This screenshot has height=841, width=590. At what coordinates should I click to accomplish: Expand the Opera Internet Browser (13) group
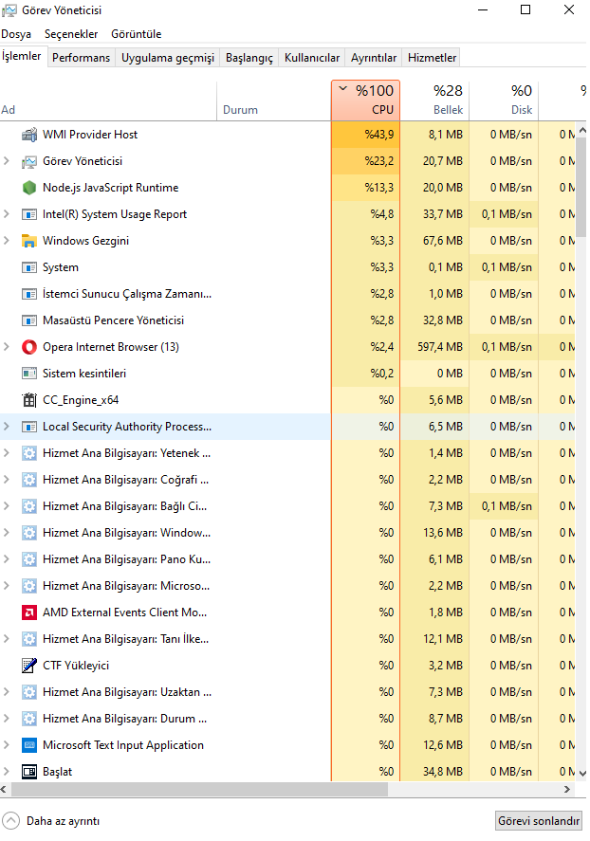[7, 347]
